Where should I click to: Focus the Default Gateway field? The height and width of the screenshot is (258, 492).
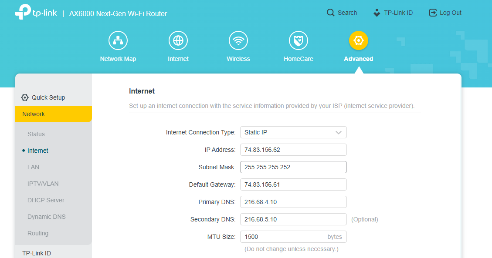coord(293,184)
